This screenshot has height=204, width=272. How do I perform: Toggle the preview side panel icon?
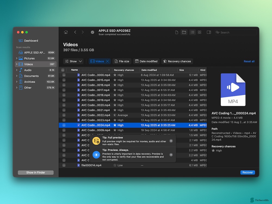[209, 32]
